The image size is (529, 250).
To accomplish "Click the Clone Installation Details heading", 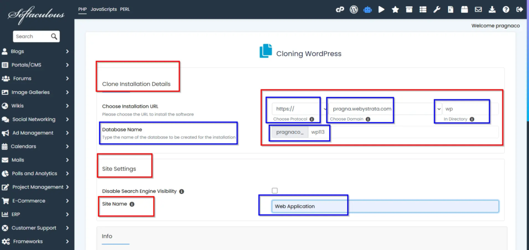I will 136,84.
